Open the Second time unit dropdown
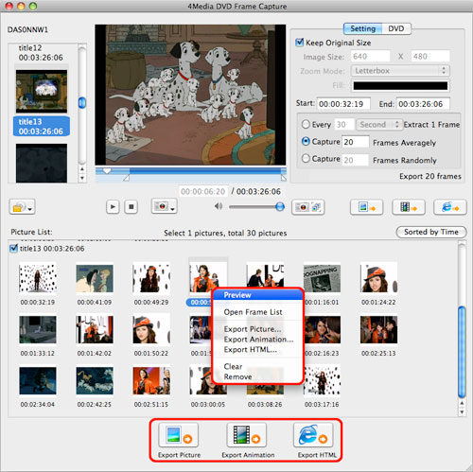473x472 pixels. point(378,124)
